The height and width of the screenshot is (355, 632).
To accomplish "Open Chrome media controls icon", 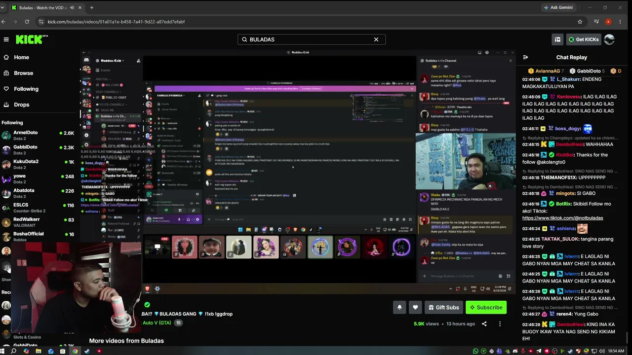I will pos(596,22).
